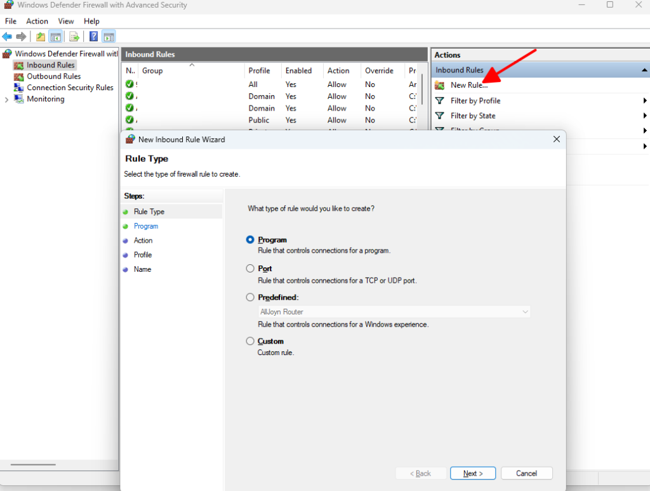Click the Rule Type step in wizard
650x491 pixels.
point(149,212)
